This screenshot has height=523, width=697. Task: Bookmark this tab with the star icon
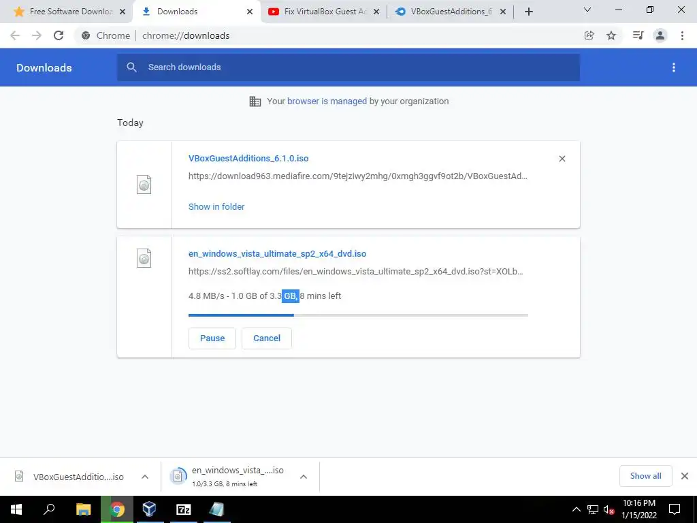611,35
